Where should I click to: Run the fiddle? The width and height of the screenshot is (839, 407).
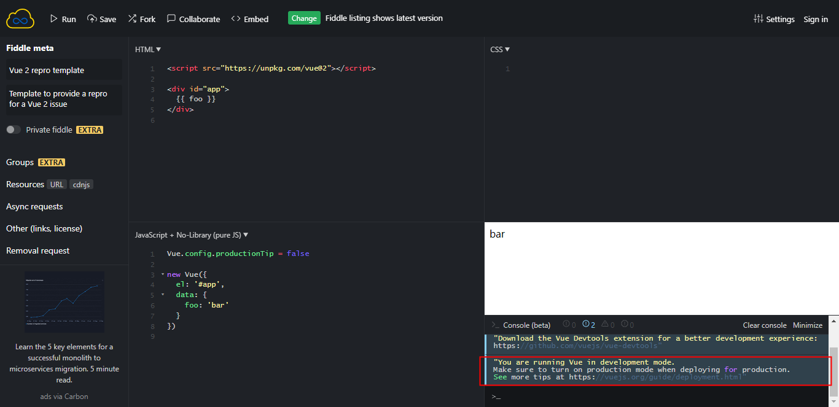pyautogui.click(x=63, y=18)
